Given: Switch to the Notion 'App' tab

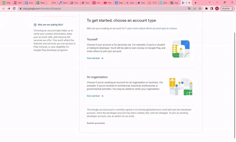Looking at the screenshot, I should click(175, 3).
